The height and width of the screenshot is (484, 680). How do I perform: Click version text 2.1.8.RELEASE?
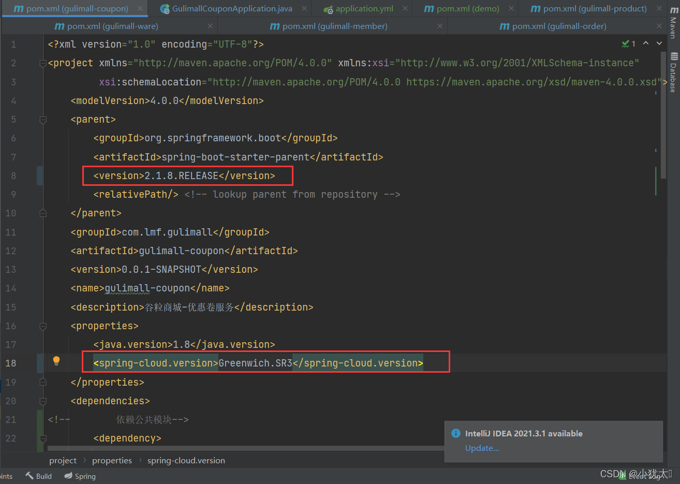(181, 176)
